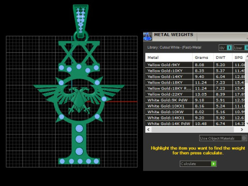Click the Metal Weights scale icon

coord(148,37)
